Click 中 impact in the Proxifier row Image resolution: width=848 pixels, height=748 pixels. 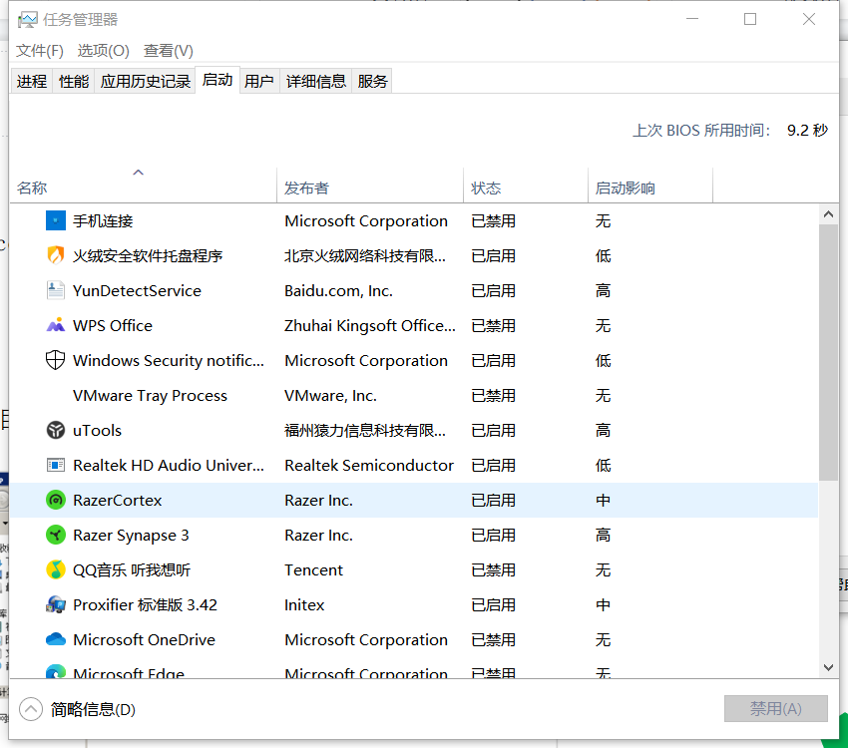click(x=603, y=604)
